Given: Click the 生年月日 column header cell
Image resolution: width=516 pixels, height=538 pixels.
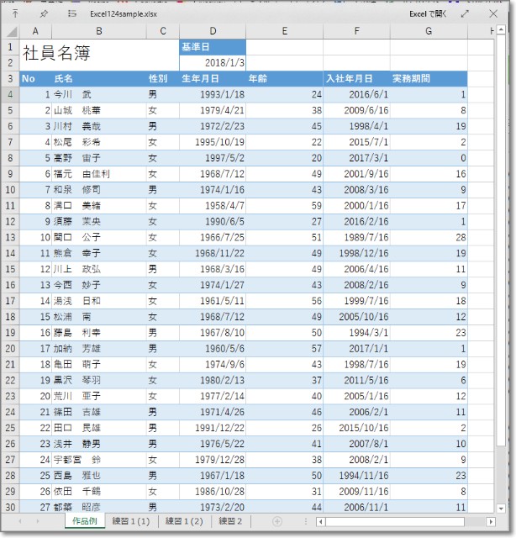Looking at the screenshot, I should tap(212, 78).
